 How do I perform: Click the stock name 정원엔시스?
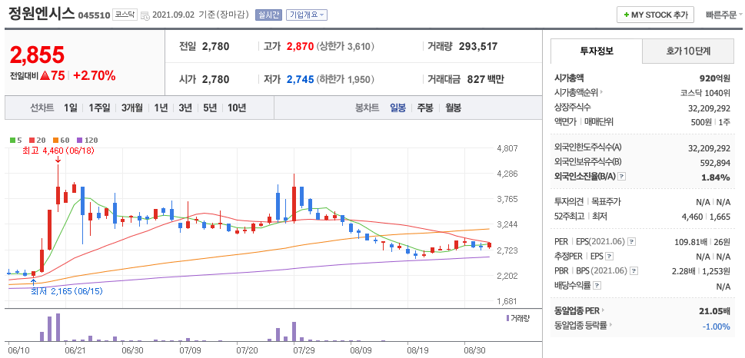(x=41, y=14)
